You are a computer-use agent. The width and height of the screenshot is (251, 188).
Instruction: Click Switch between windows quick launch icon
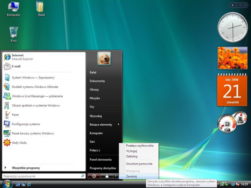(x=23, y=184)
